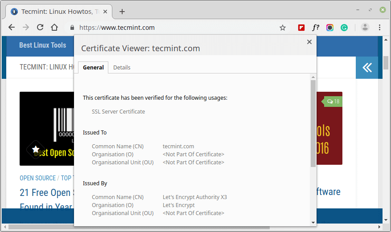This screenshot has width=391, height=232.
Task: Open a new tab with plus button
Action: (x=122, y=12)
